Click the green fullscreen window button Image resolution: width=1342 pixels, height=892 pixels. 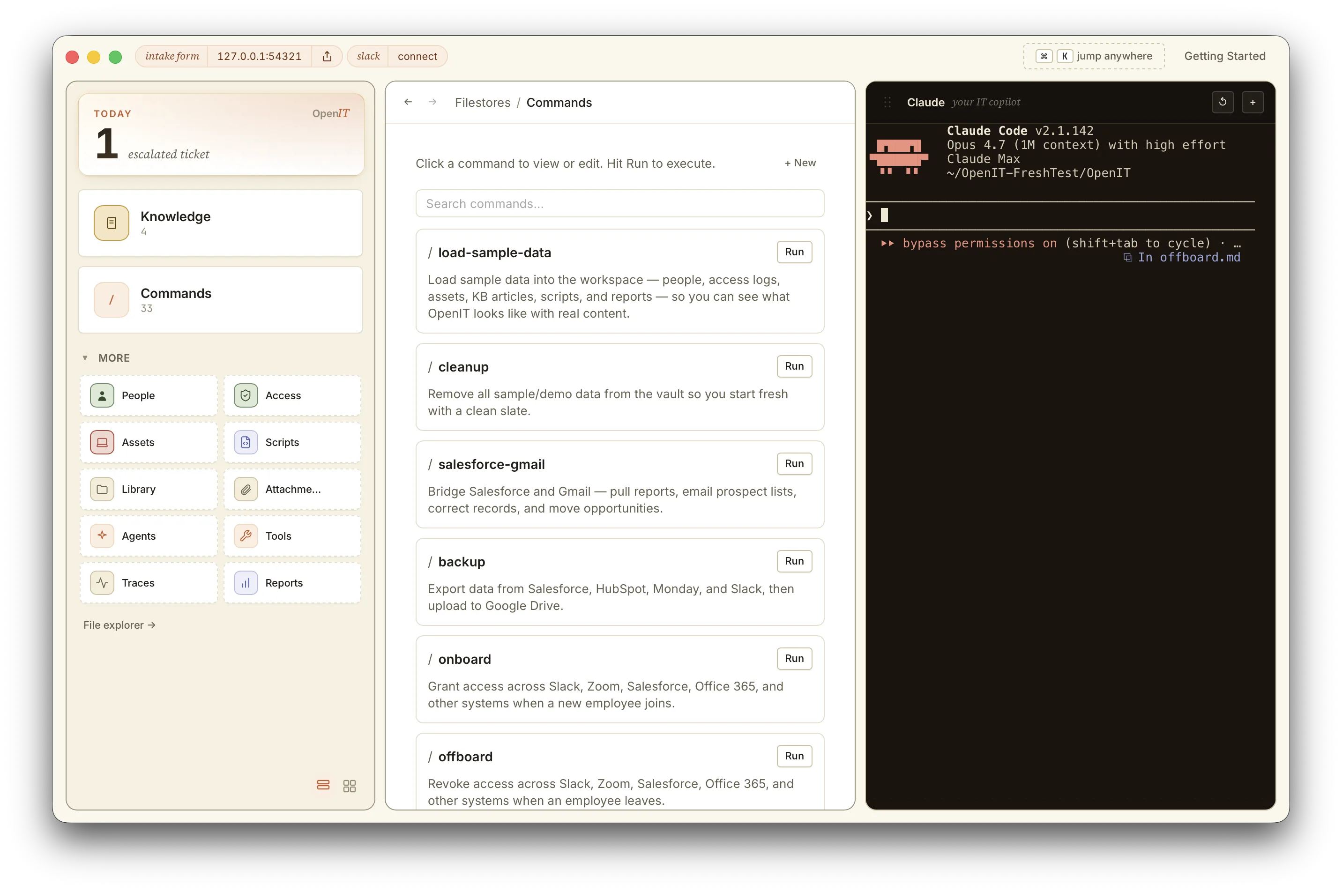115,56
